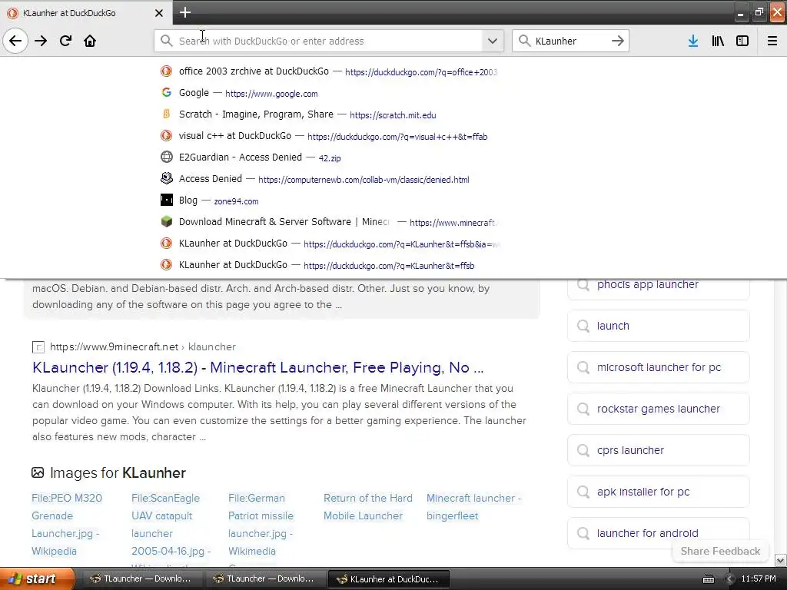Switch to first TLauncher — Downlo... taskbar window
The image size is (787, 590).
pyautogui.click(x=141, y=578)
